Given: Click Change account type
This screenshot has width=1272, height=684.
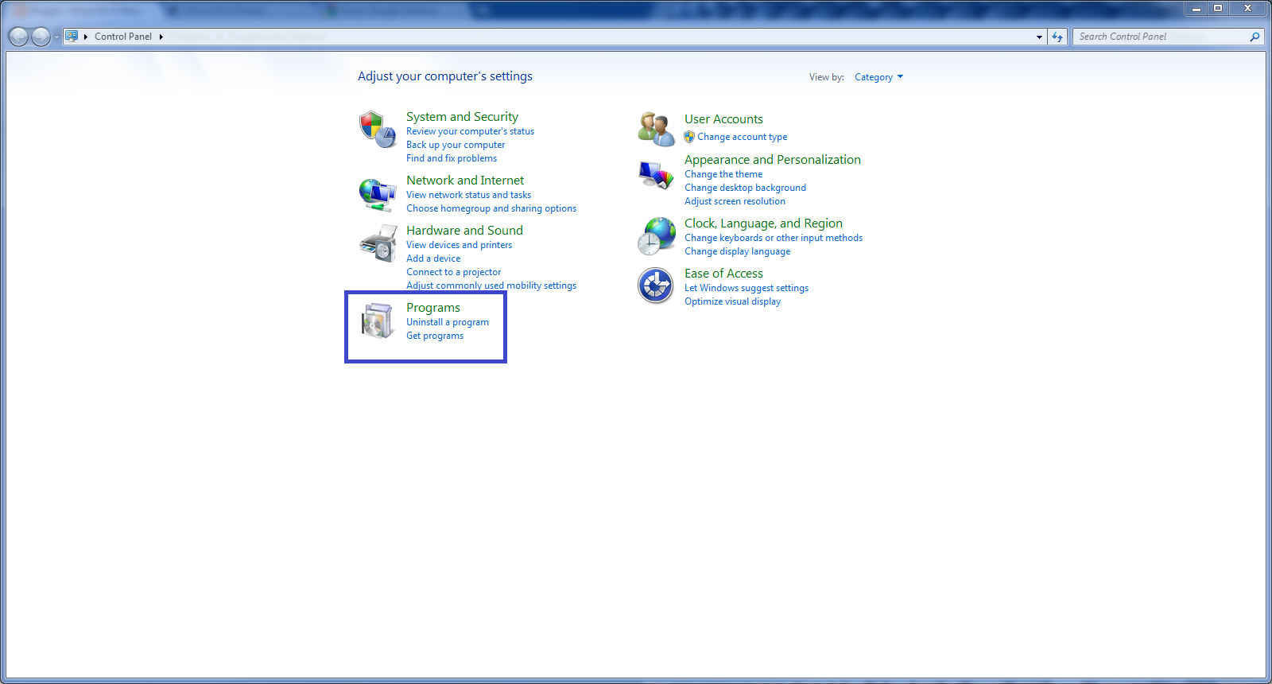Looking at the screenshot, I should tap(742, 137).
